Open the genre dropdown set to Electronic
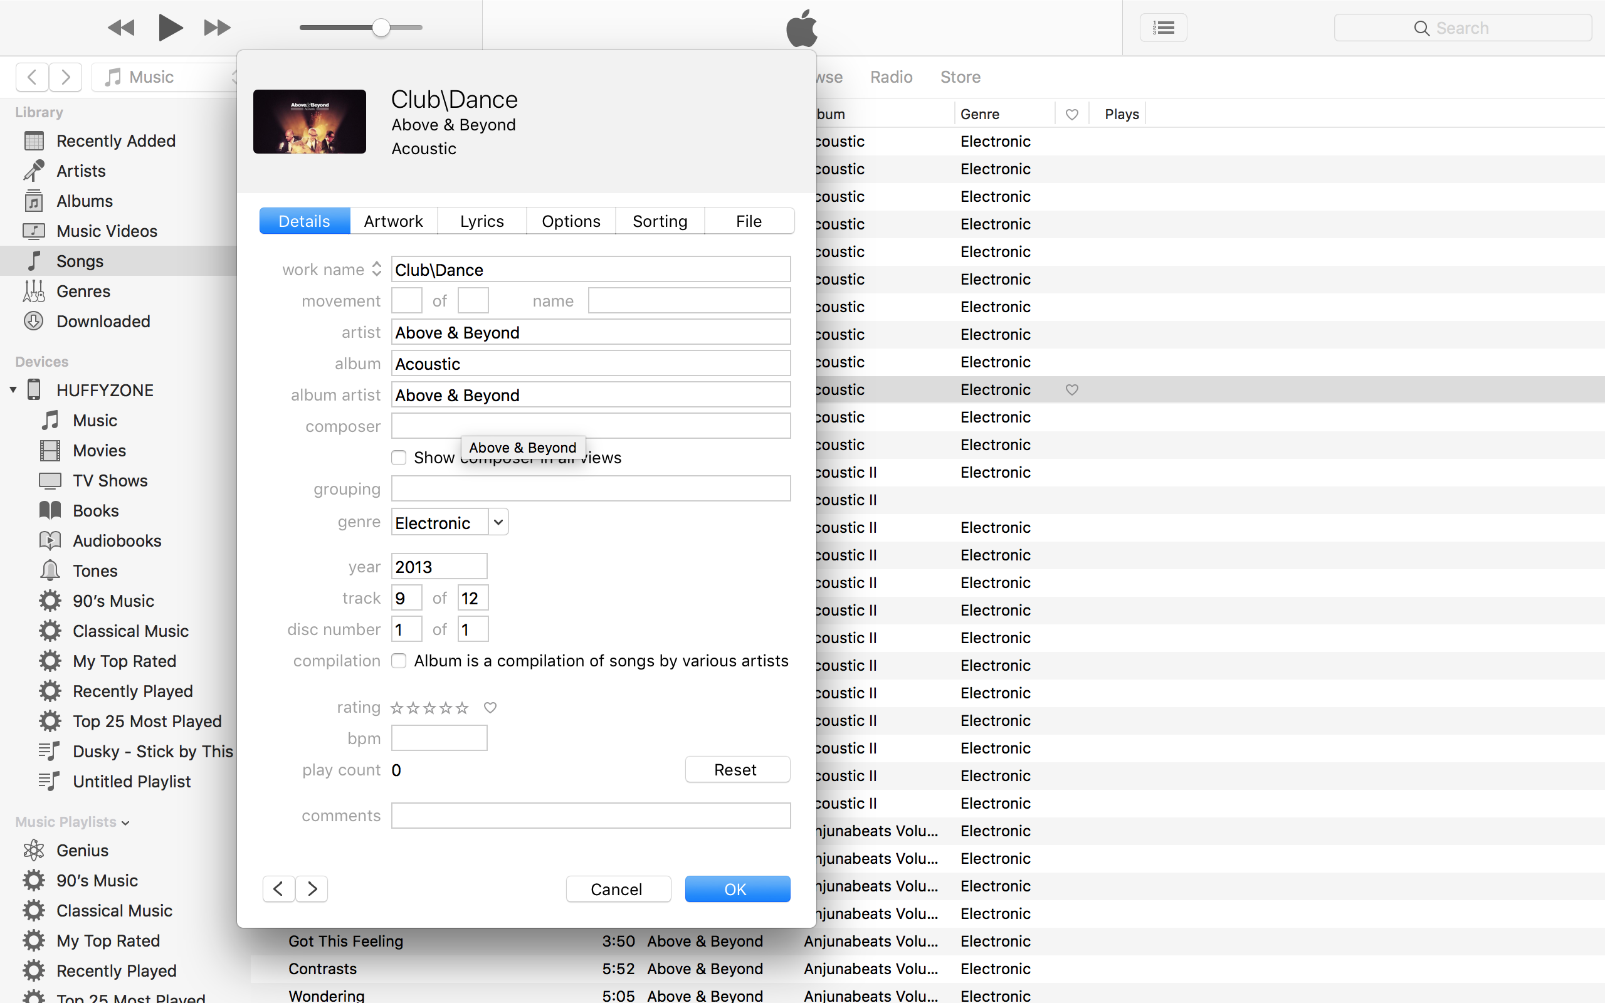The image size is (1605, 1003). [x=497, y=522]
